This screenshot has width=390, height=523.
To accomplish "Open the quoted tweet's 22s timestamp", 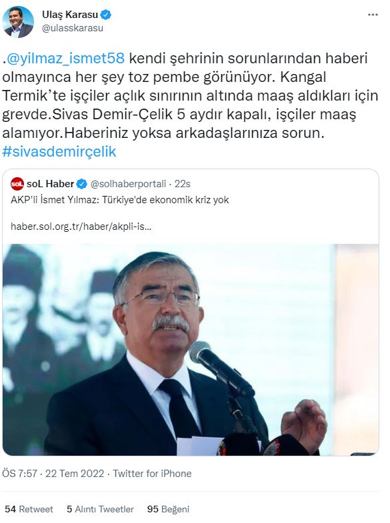I will [183, 184].
